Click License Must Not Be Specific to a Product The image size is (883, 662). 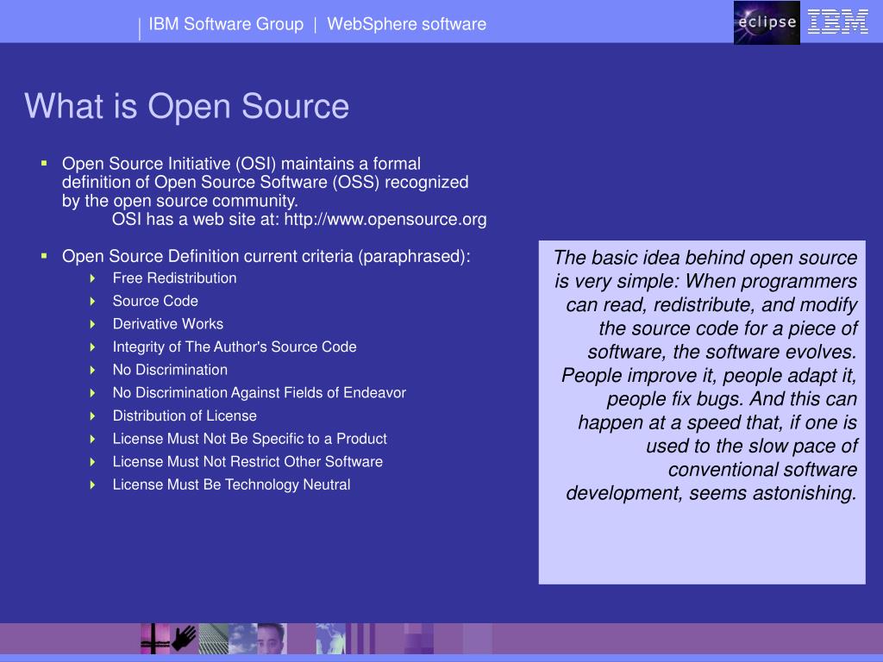(249, 439)
